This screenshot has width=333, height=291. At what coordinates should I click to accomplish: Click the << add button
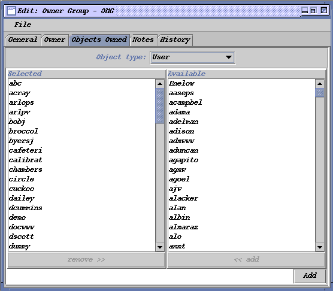pyautogui.click(x=247, y=260)
